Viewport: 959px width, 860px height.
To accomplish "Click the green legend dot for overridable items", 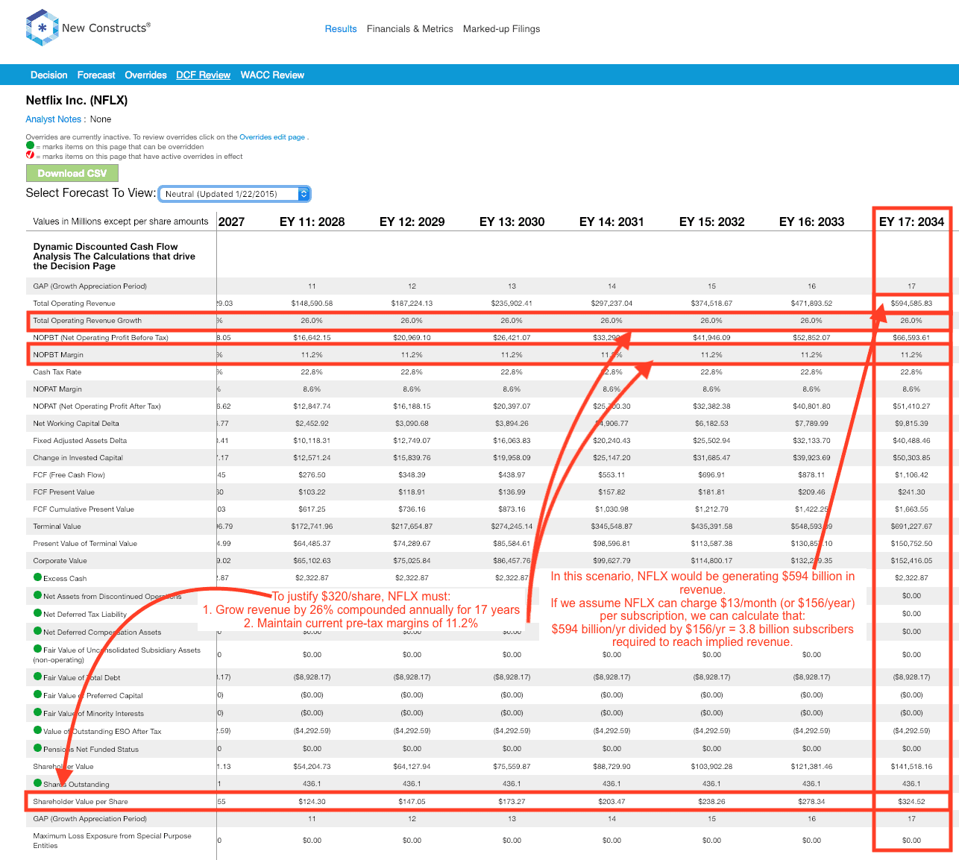I will pos(30,145).
